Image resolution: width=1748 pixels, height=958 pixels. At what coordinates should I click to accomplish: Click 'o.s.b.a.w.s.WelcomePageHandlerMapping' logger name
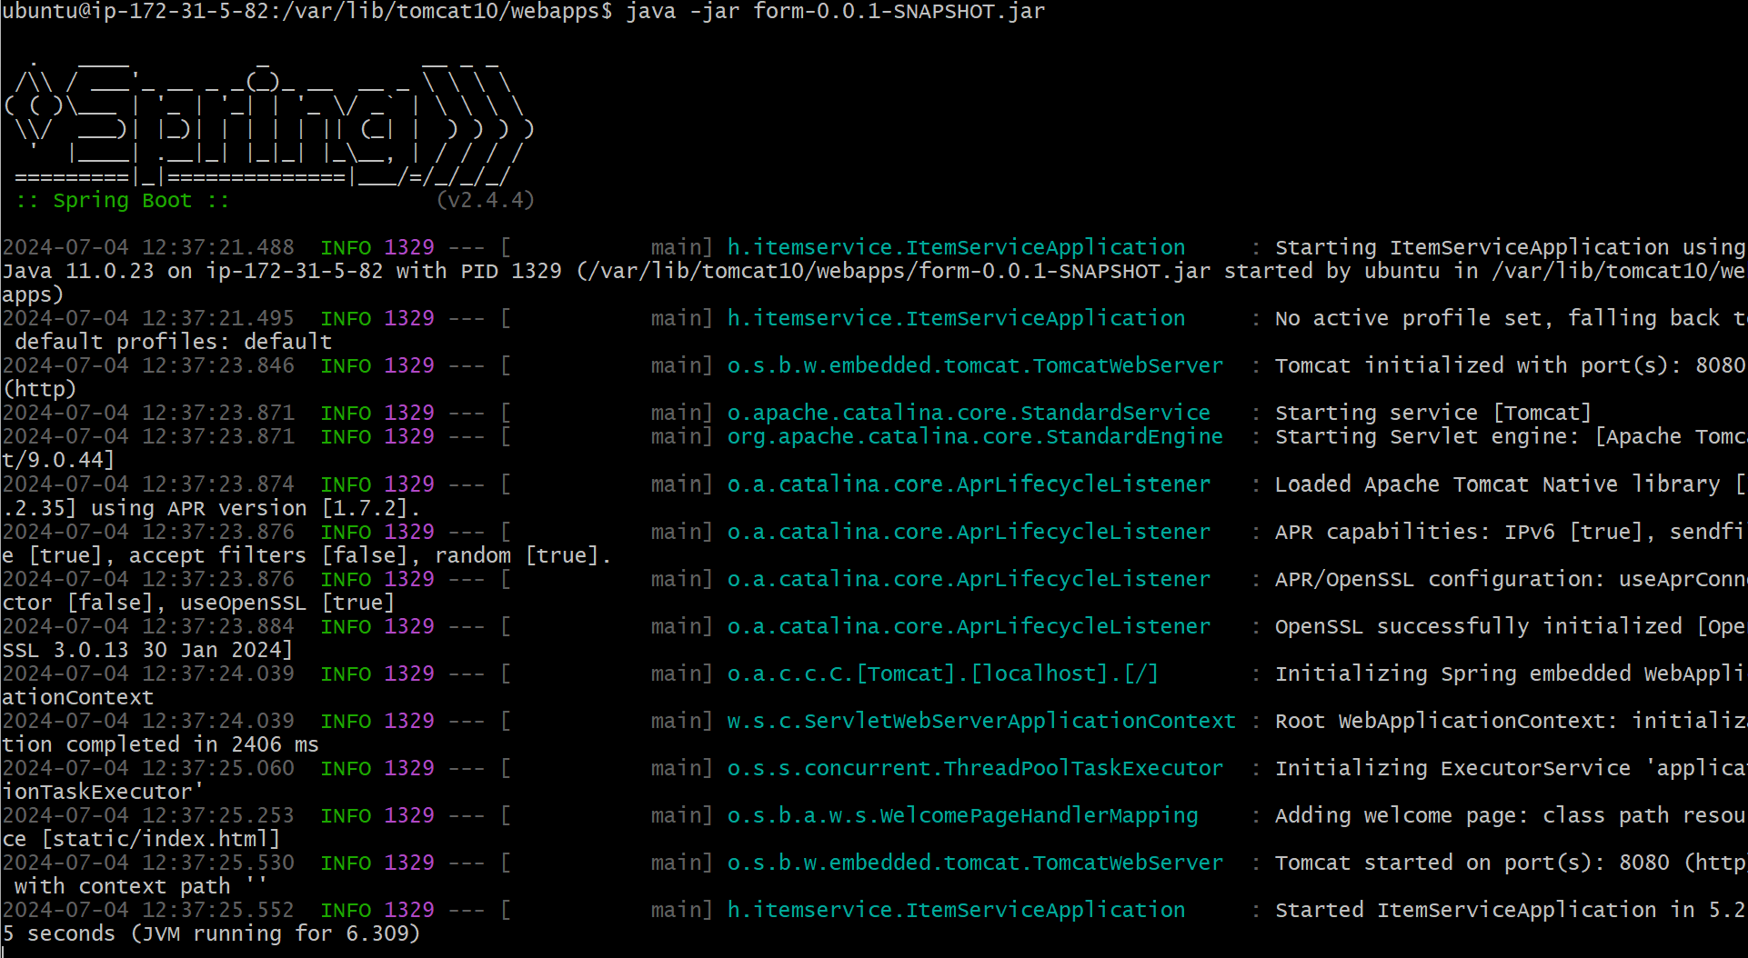(962, 815)
